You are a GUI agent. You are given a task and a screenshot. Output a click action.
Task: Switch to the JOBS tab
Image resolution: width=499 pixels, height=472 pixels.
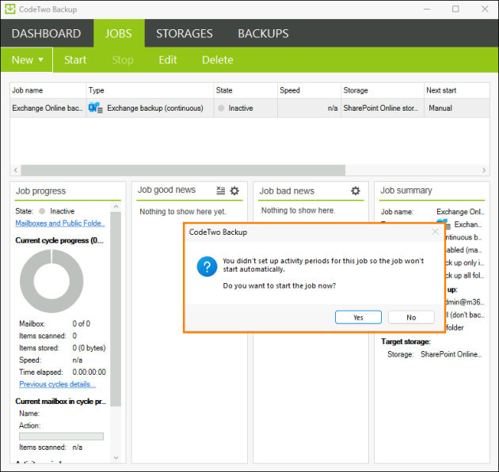click(118, 33)
